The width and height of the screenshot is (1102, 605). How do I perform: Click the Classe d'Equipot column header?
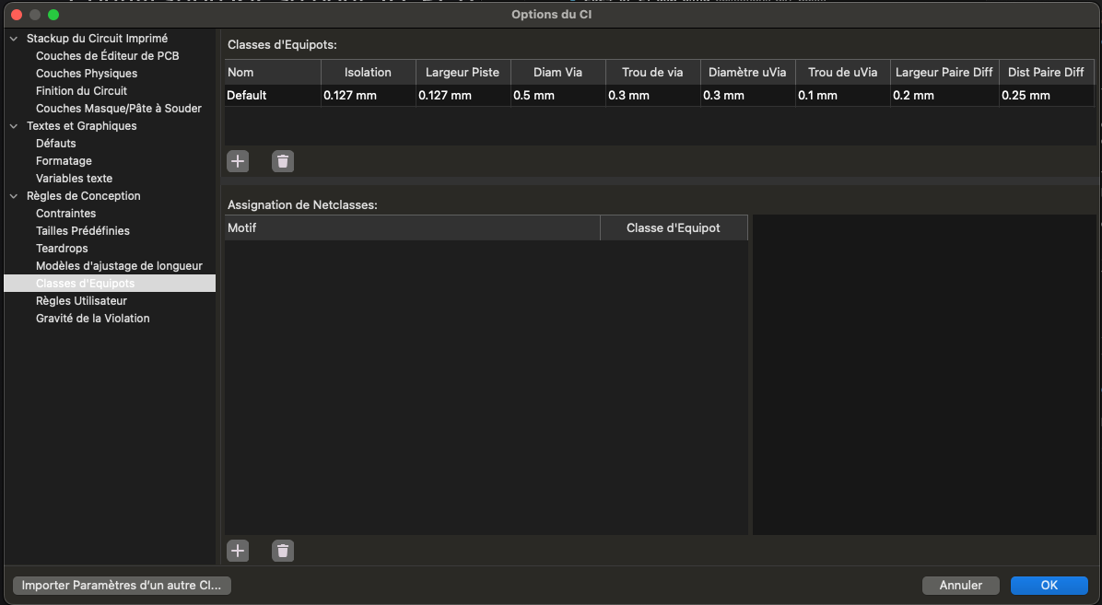point(674,228)
